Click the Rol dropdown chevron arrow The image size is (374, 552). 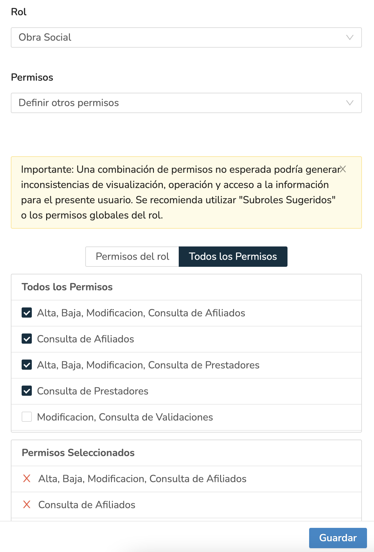(x=350, y=37)
